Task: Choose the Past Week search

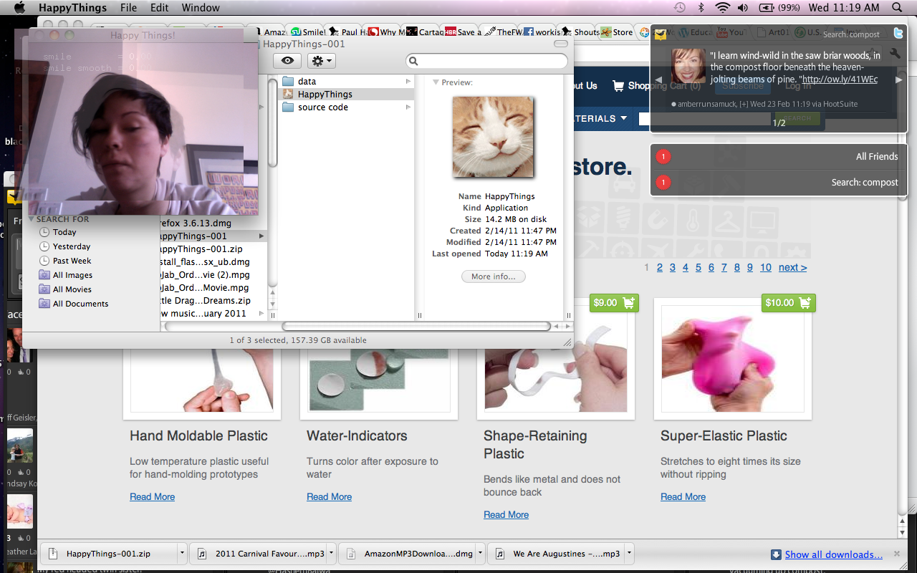Action: point(72,261)
